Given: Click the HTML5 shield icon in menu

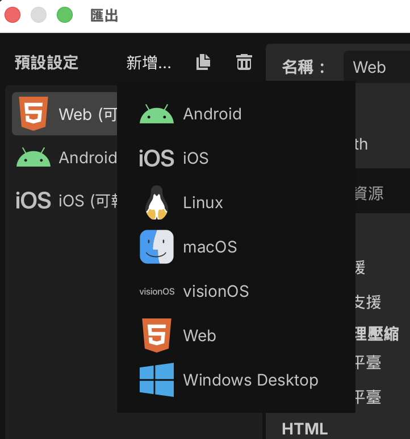Looking at the screenshot, I should [x=157, y=336].
